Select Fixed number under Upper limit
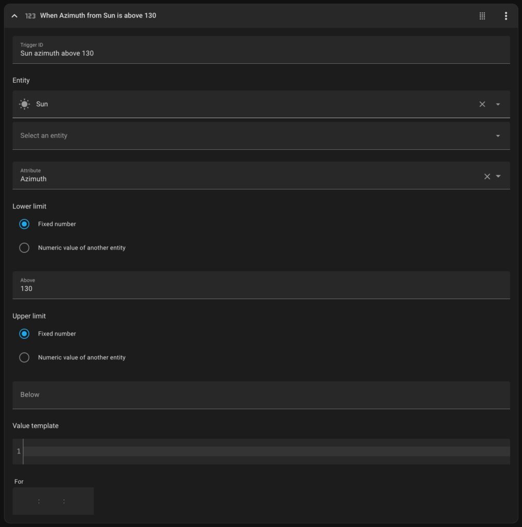The height and width of the screenshot is (527, 522). 24,333
